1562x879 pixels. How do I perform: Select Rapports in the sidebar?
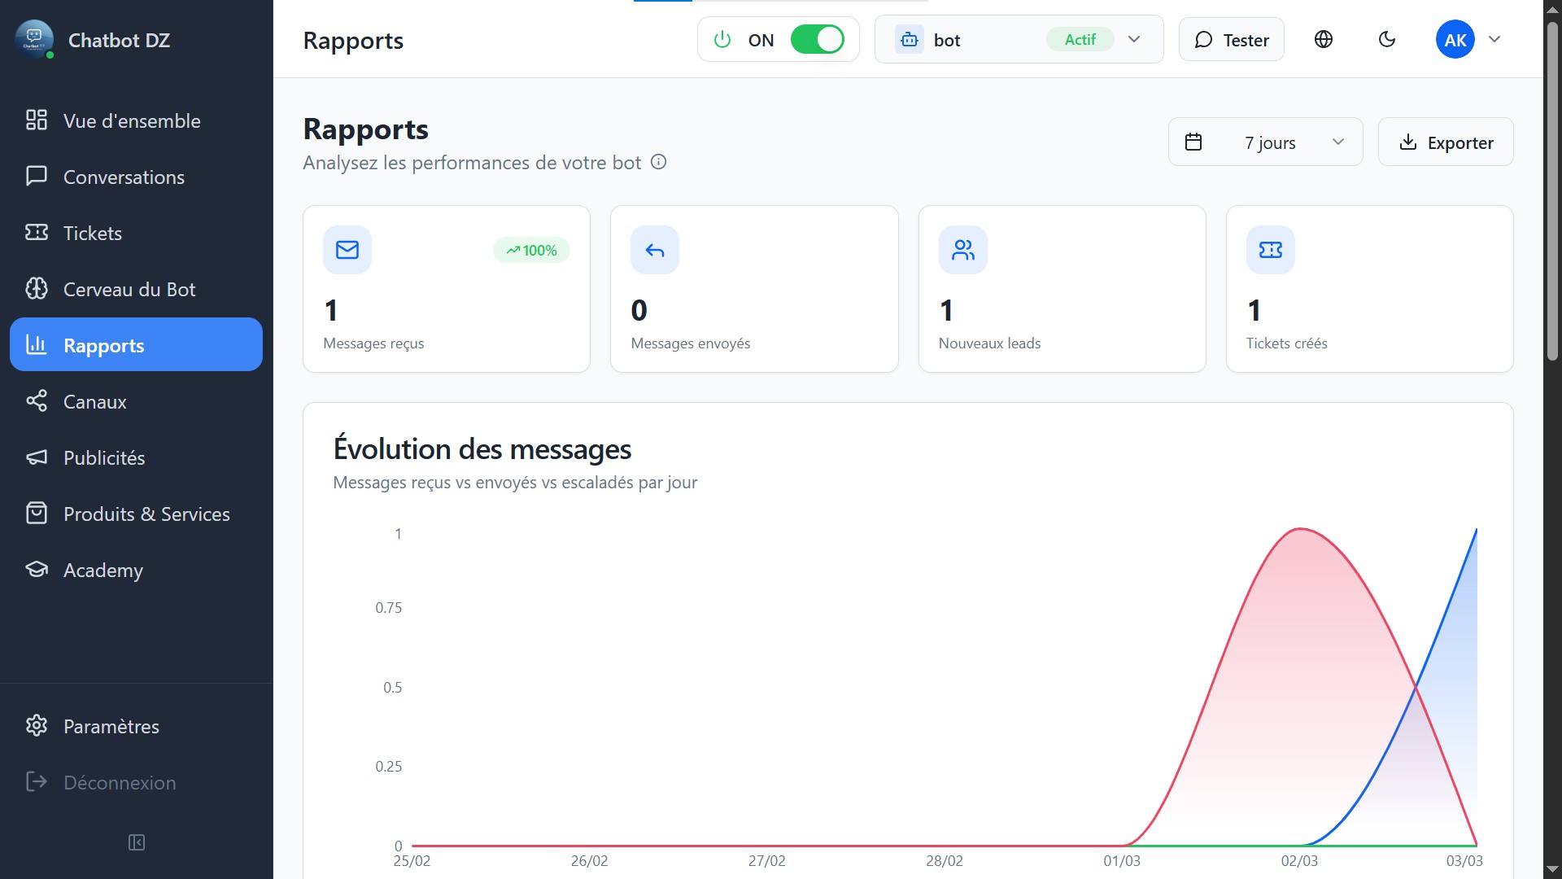click(x=136, y=345)
